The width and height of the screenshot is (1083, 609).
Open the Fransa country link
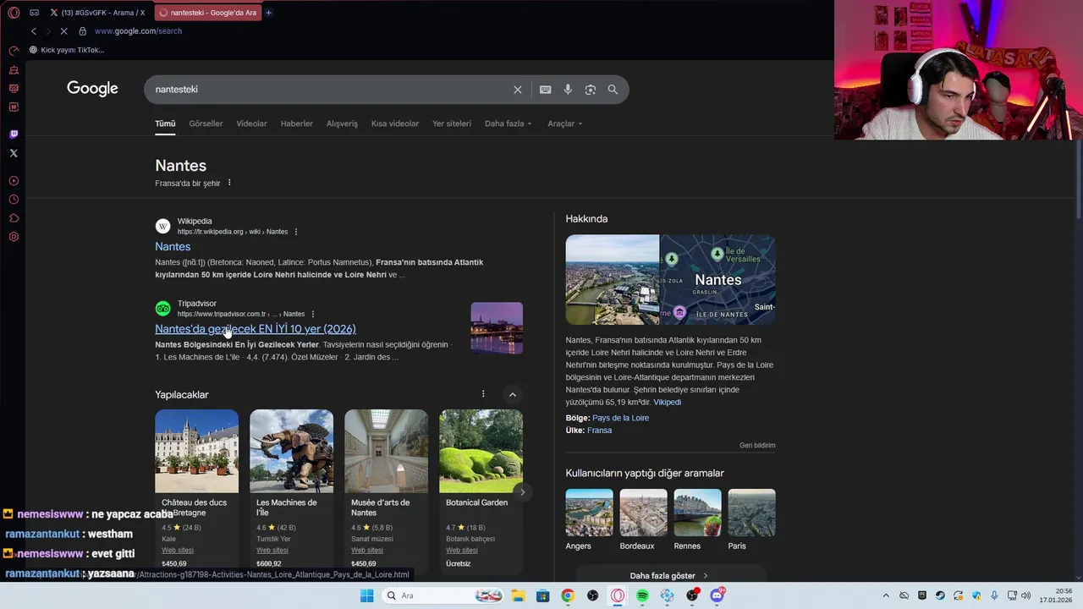click(599, 430)
